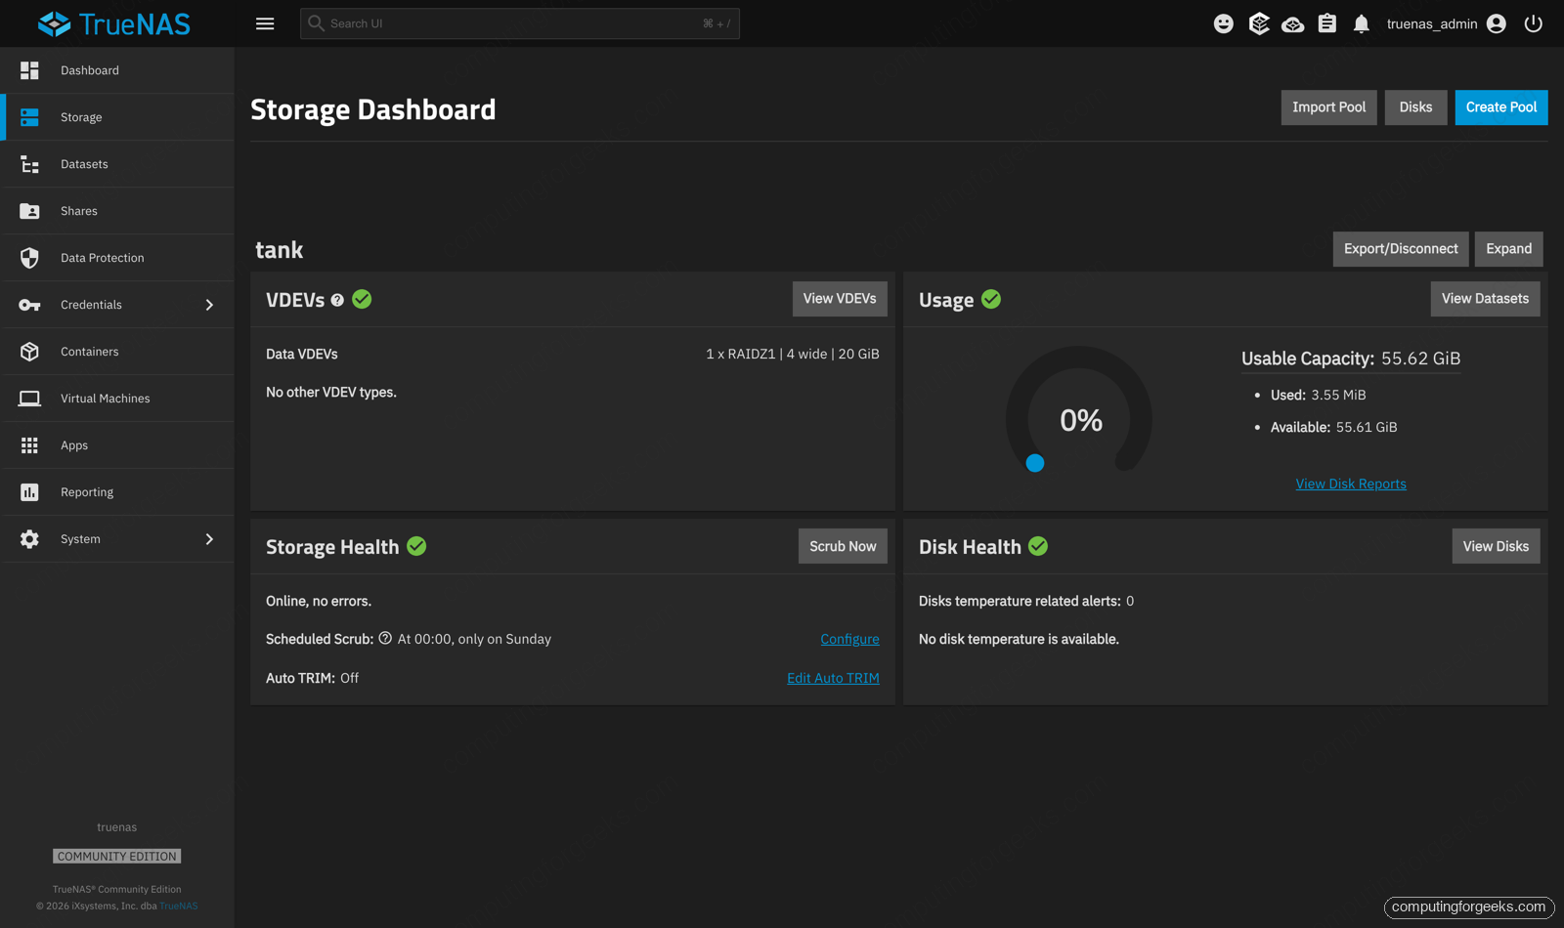Click the Reporting chart icon

(x=29, y=492)
